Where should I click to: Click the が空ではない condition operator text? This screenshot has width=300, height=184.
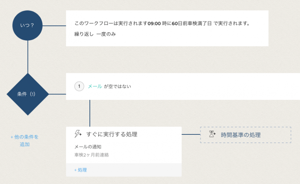coord(117,86)
